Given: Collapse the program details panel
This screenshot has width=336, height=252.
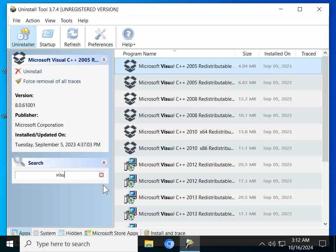Looking at the screenshot, I should [104, 60].
